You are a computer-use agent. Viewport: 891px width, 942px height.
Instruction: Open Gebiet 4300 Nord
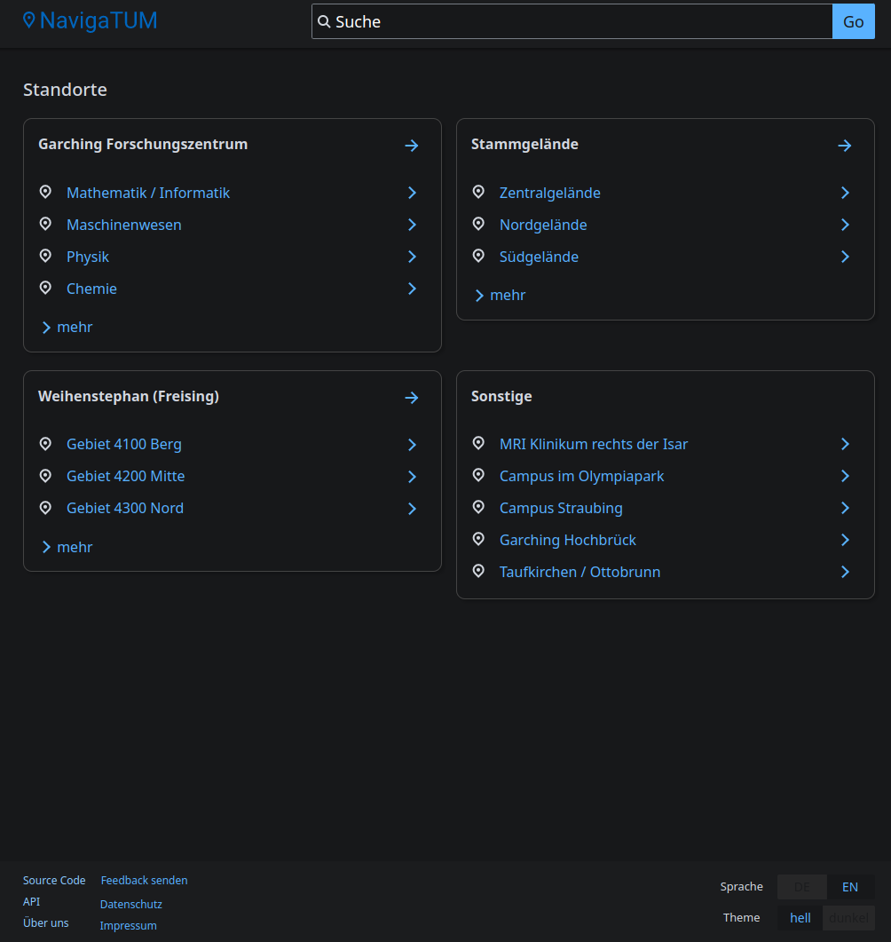click(125, 508)
